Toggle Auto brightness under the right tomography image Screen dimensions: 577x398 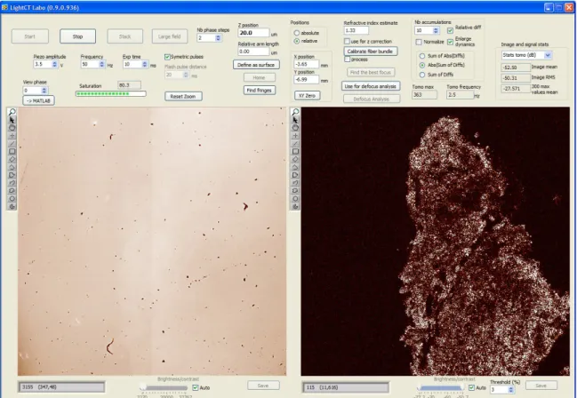pyautogui.click(x=472, y=387)
